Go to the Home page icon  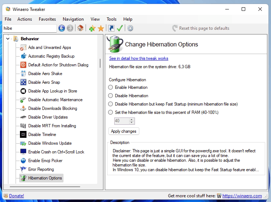(x=81, y=28)
